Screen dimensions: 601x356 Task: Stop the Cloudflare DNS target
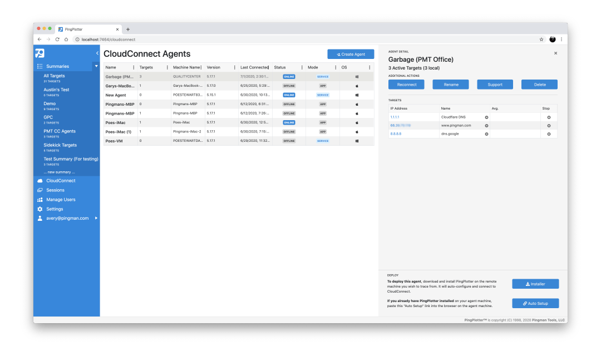pyautogui.click(x=549, y=117)
